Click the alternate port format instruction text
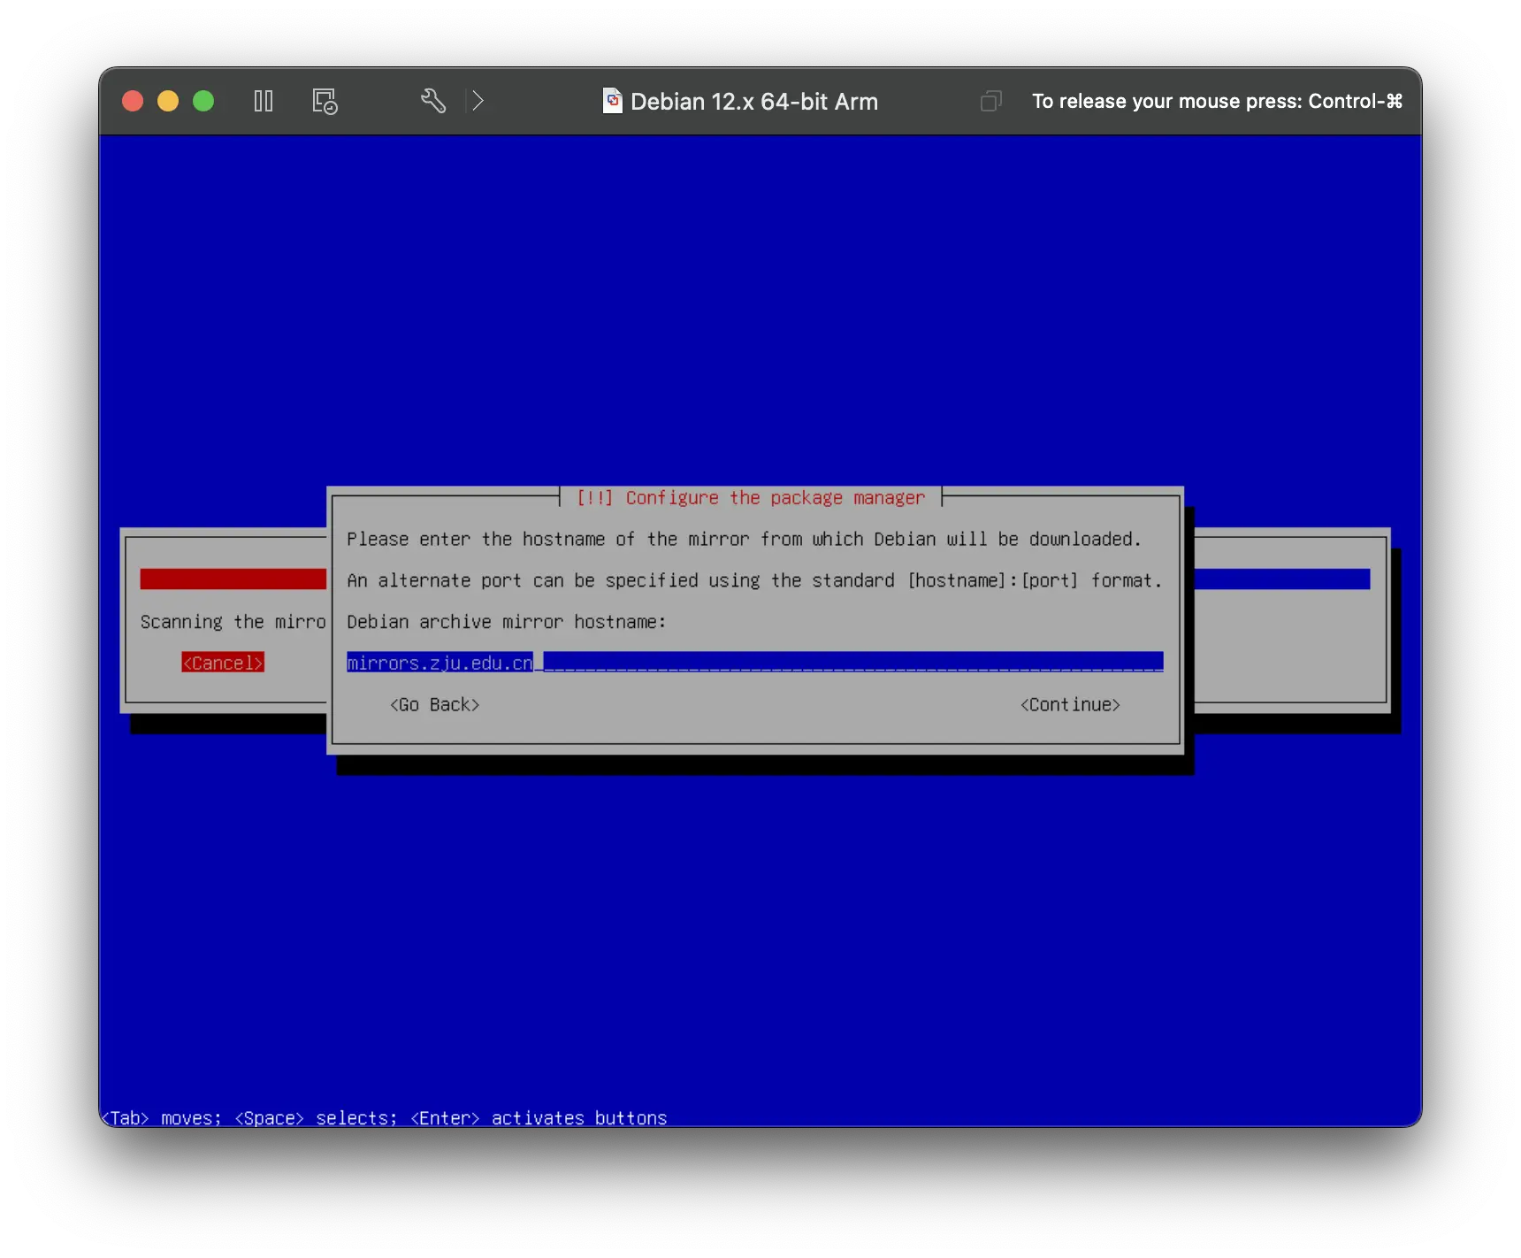1521x1258 pixels. pos(754,580)
